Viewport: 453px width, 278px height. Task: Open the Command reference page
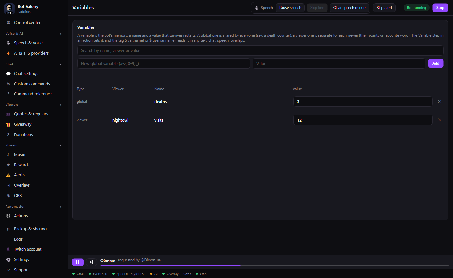pyautogui.click(x=32, y=94)
